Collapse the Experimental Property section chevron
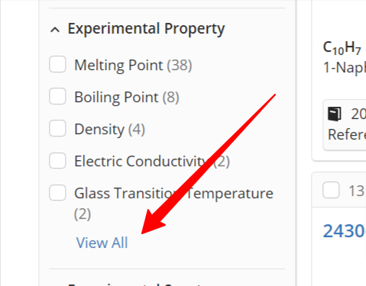The image size is (366, 286). 55,30
